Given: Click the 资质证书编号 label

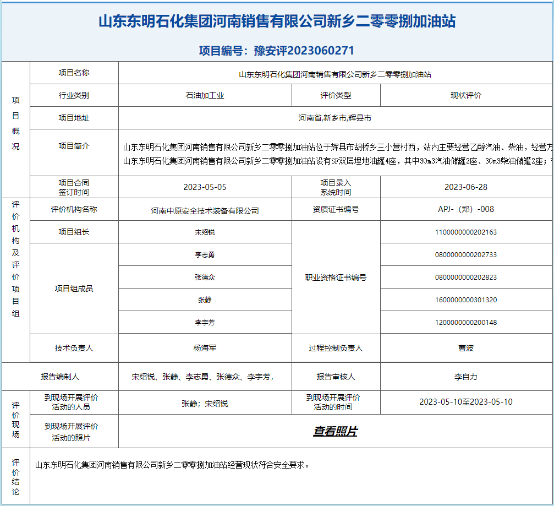Looking at the screenshot, I should click(x=336, y=209).
